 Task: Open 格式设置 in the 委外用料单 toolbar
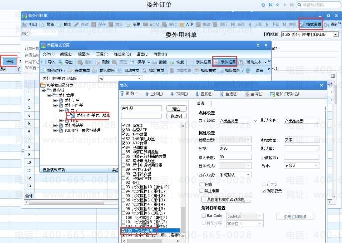pyautogui.click(x=311, y=24)
